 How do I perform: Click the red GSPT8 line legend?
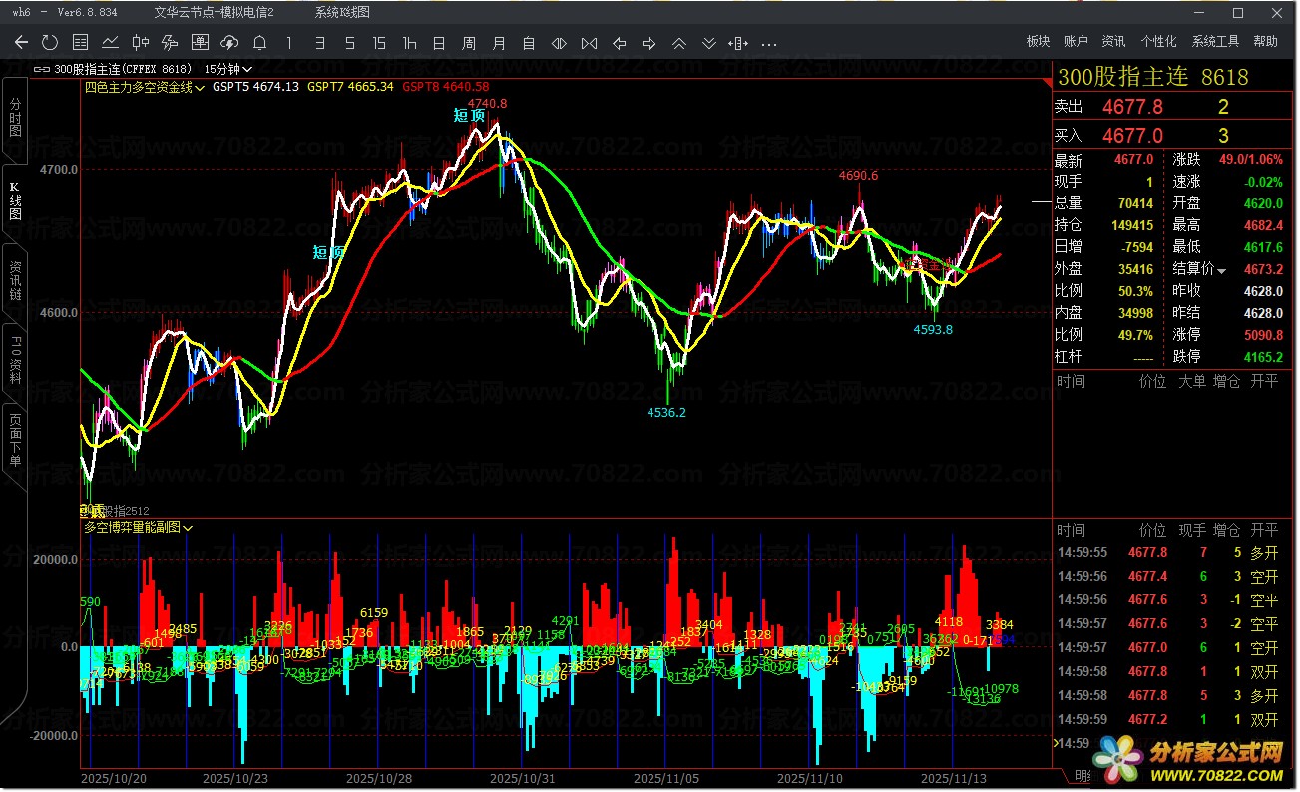click(x=445, y=87)
